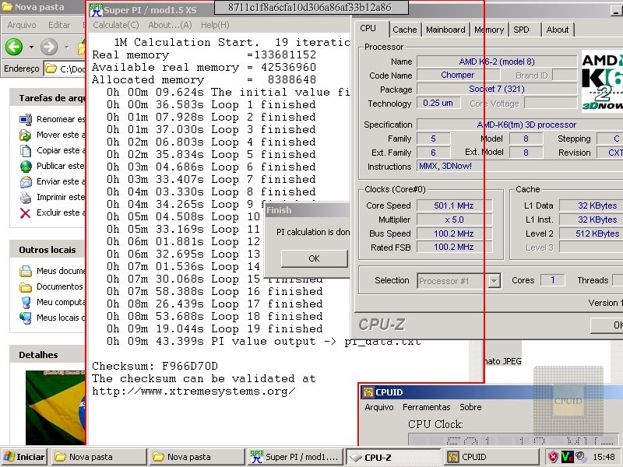The height and width of the screenshot is (467, 623).
Task: Open Meus documentos folder icon
Action: (26, 271)
